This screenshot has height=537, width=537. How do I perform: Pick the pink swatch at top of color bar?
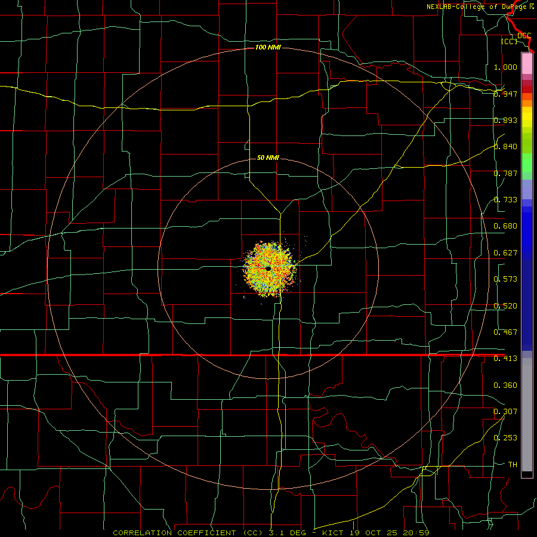527,64
